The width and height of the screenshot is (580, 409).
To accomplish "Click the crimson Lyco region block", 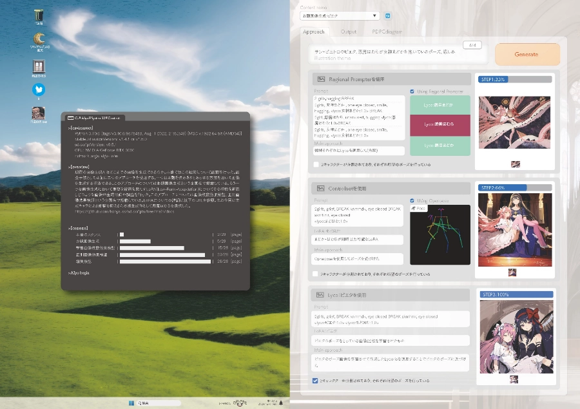I will [x=440, y=125].
